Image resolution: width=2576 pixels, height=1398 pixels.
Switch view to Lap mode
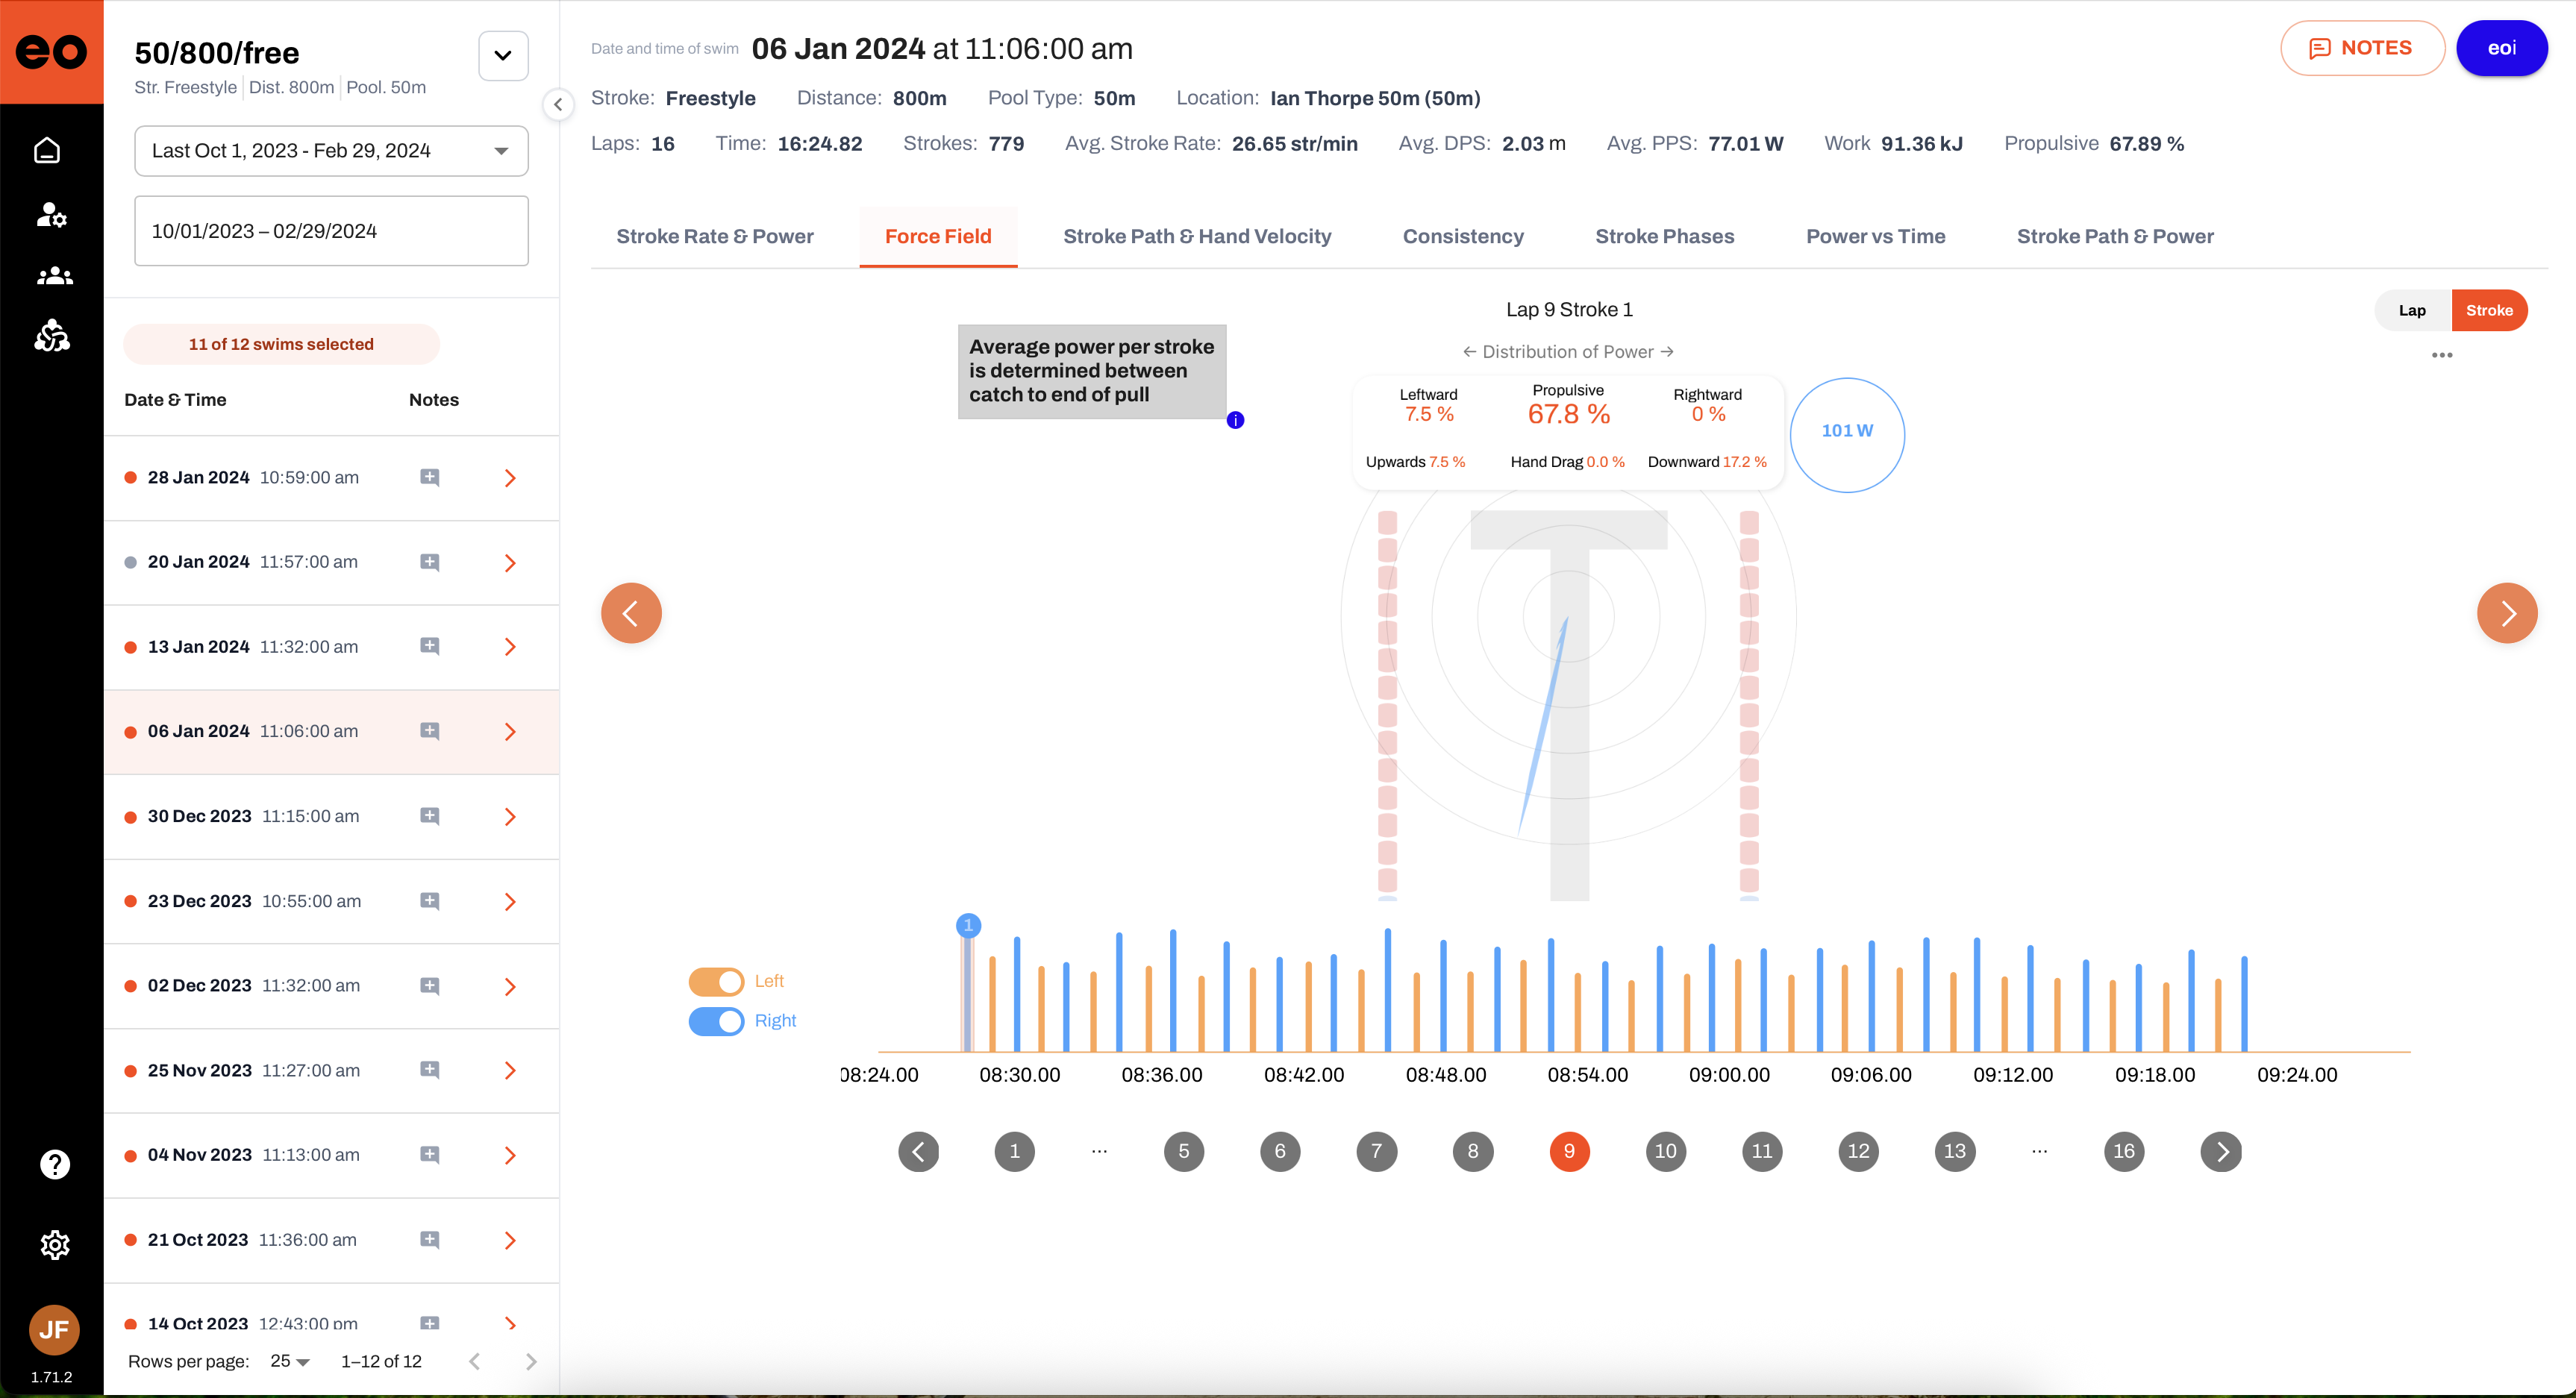[2411, 310]
